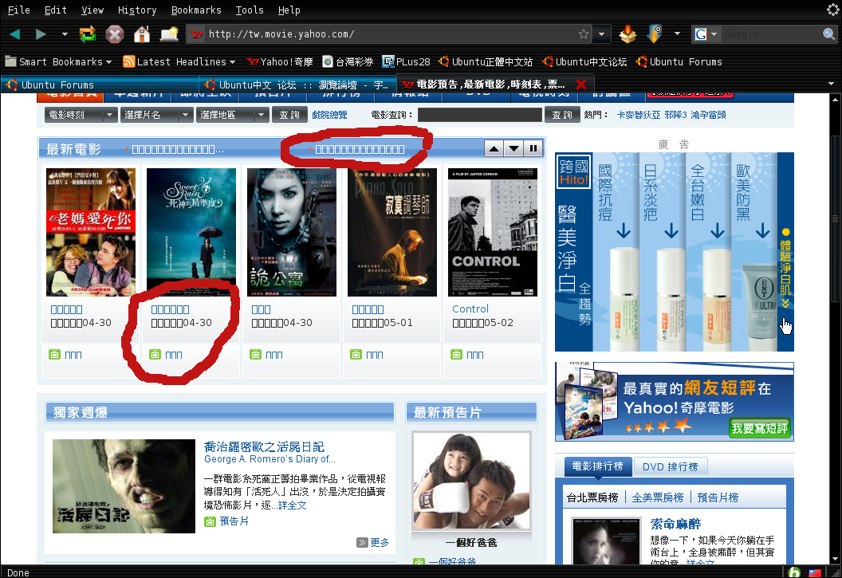Focus the 電影查詢 search field
Image resolution: width=842 pixels, height=578 pixels.
[480, 114]
